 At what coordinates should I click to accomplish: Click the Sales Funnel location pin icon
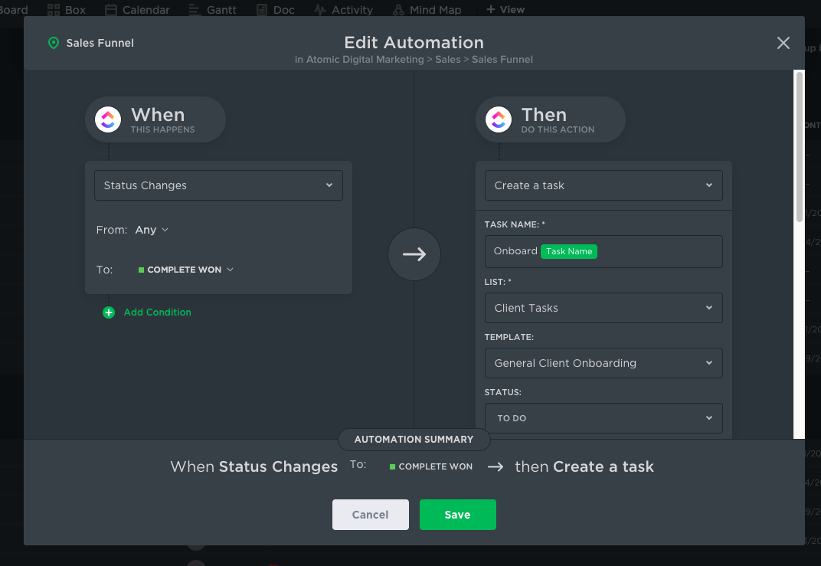pyautogui.click(x=53, y=43)
